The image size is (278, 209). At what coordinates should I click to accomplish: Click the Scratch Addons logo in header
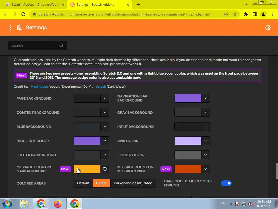[19, 27]
